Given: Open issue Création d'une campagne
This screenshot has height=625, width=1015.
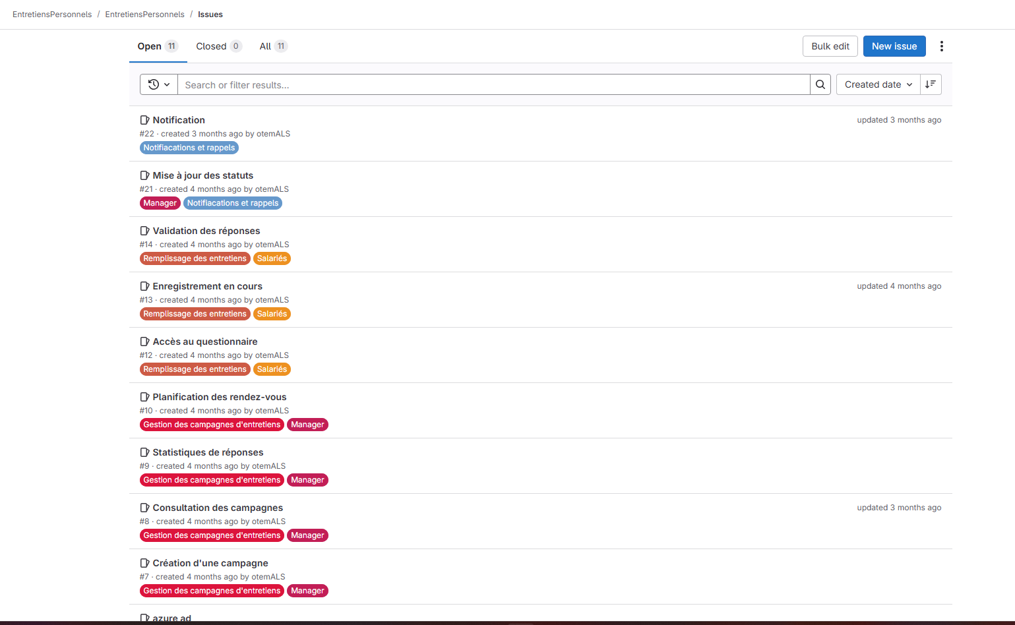Looking at the screenshot, I should point(210,563).
